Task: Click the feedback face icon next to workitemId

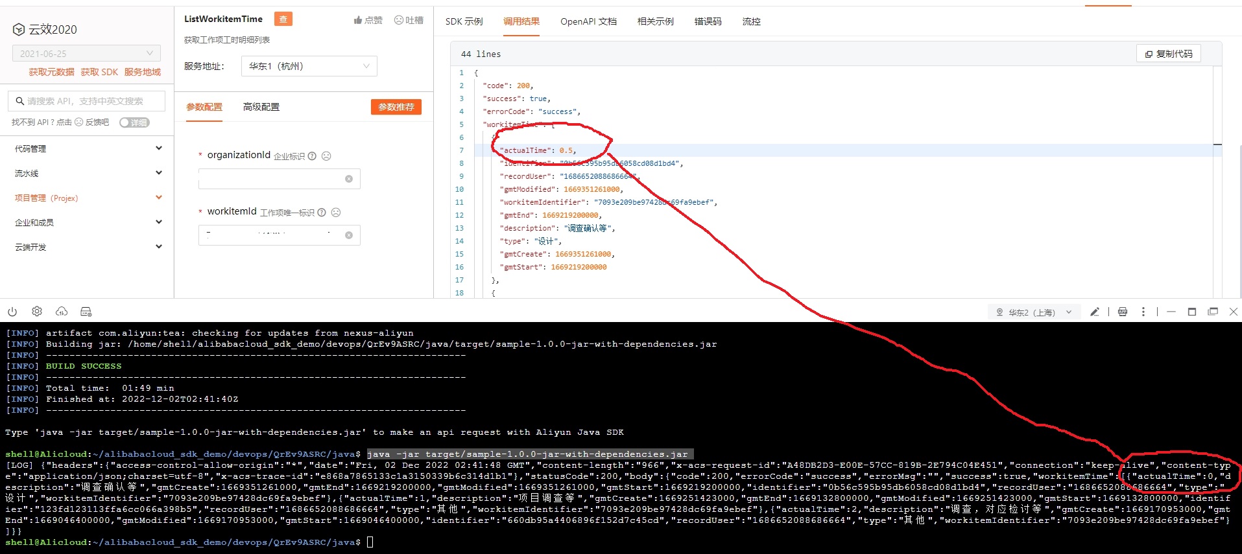Action: 336,213
